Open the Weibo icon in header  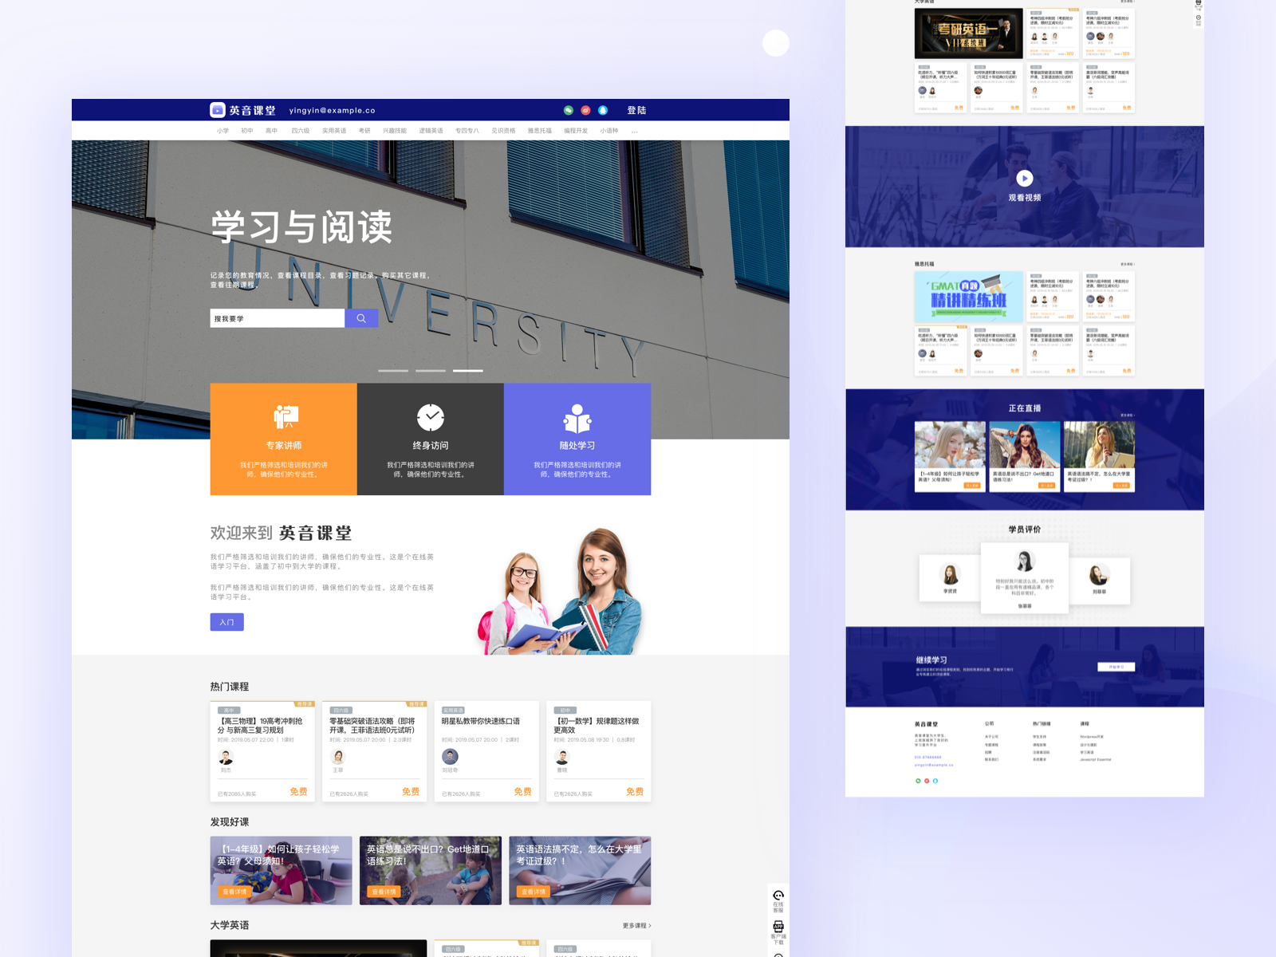pos(585,110)
